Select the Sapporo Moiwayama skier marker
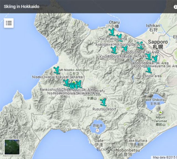177x159 pixels. (x=155, y=59)
